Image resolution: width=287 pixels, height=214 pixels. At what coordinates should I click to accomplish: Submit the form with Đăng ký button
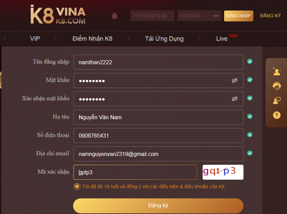click(x=158, y=205)
